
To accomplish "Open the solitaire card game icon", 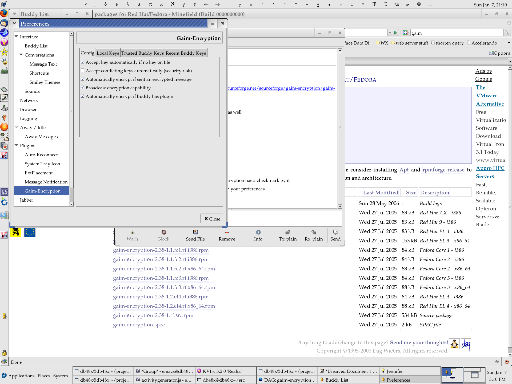I will pyautogui.click(x=4, y=146).
